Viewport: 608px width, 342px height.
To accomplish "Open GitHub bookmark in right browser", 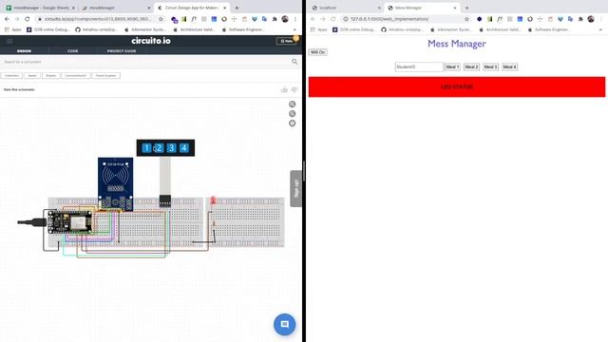I will (x=402, y=29).
